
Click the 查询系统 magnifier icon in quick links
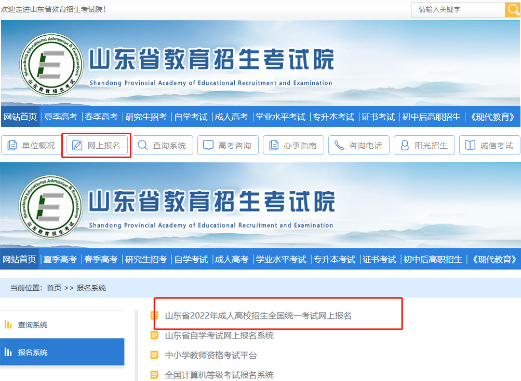point(143,146)
